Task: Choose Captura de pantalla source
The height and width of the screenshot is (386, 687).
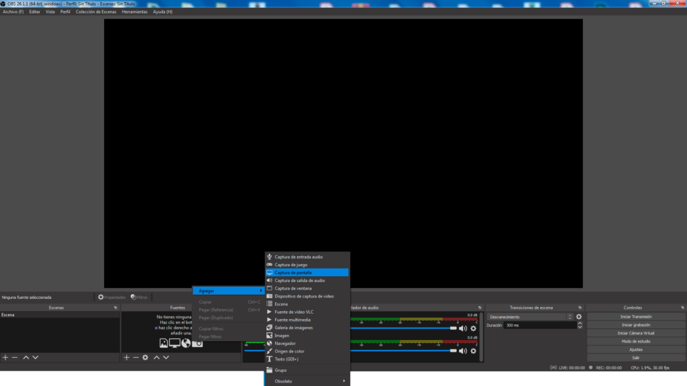Action: (x=307, y=273)
